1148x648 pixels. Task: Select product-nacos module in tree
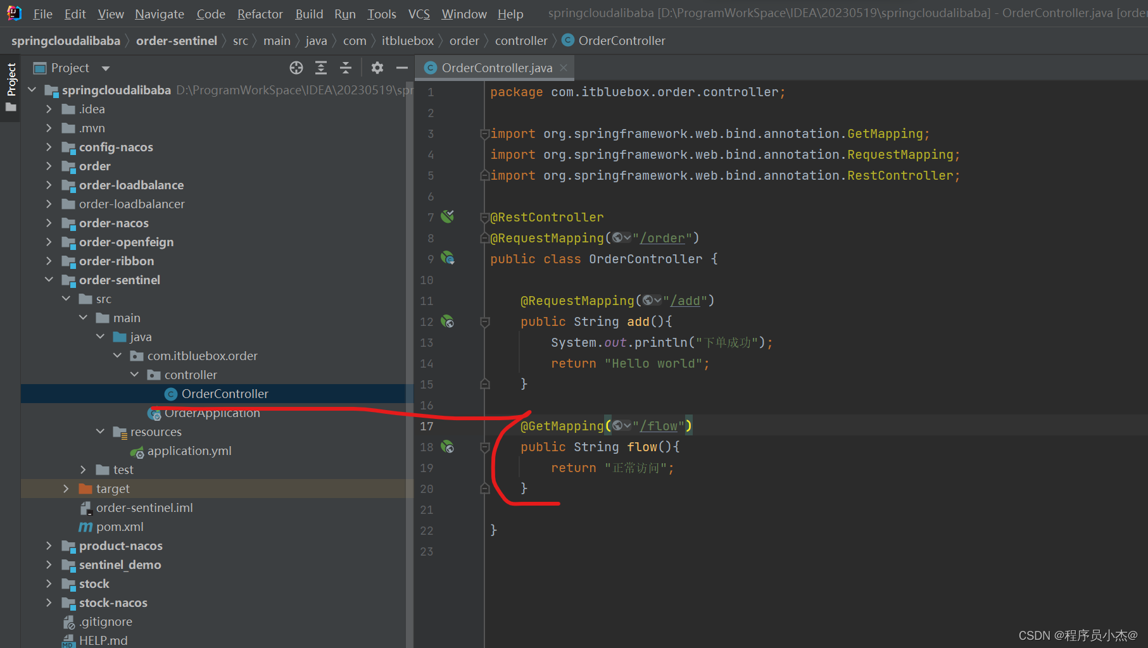[120, 545]
